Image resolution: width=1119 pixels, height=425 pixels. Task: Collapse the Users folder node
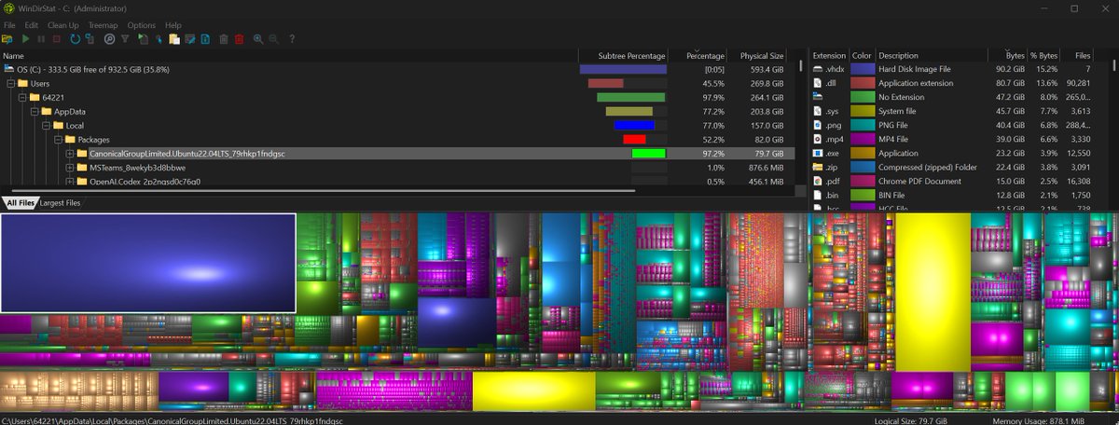click(10, 83)
